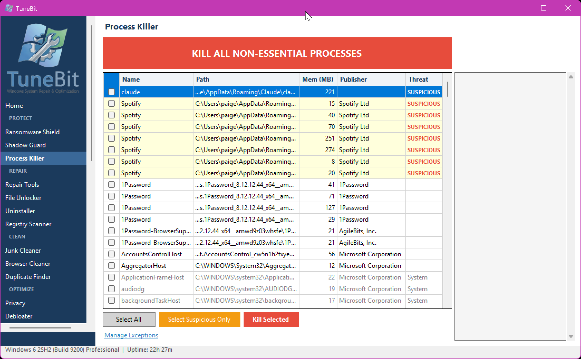Screen dimensions: 581x359
Task: Click the Select All button
Action: click(x=129, y=319)
